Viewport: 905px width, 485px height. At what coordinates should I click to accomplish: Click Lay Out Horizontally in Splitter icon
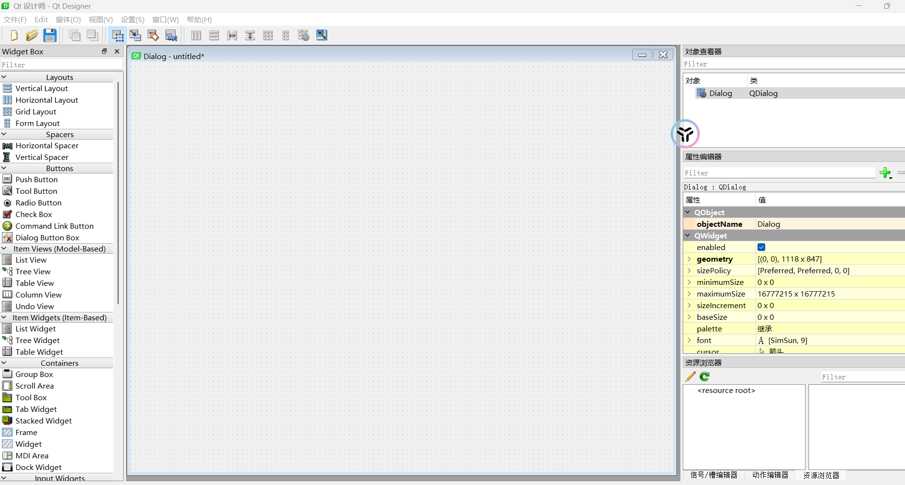pos(232,35)
